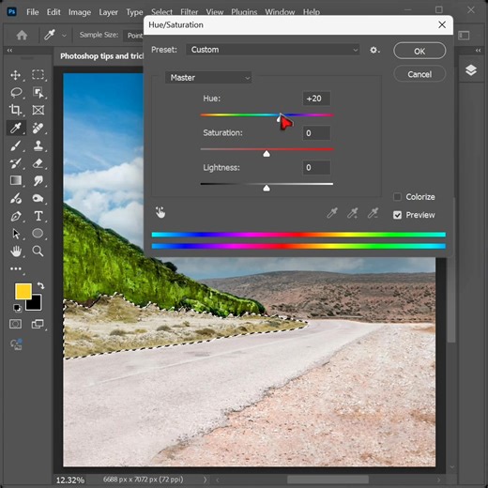Screen dimensions: 488x488
Task: Select the History Brush tool
Action: coord(16,163)
